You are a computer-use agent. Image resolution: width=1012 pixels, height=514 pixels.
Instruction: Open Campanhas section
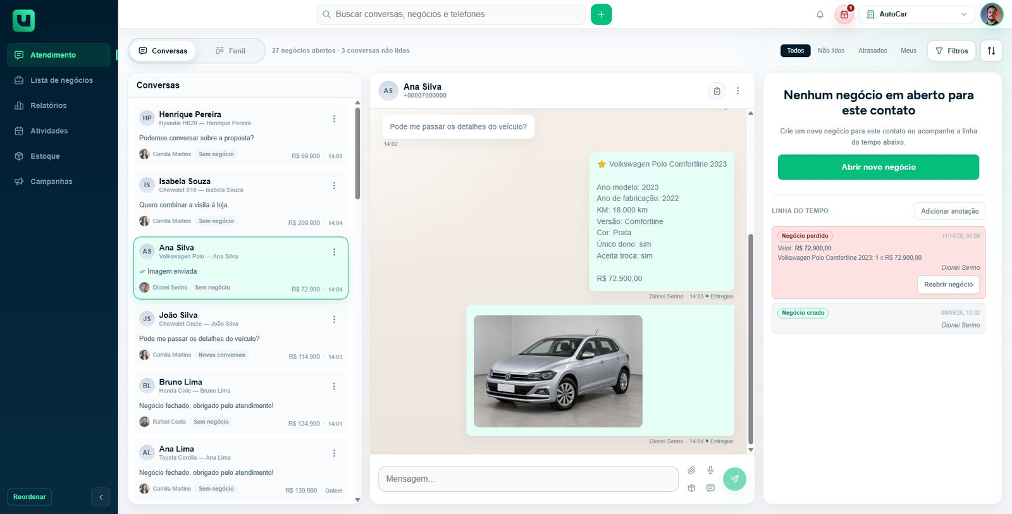(x=59, y=181)
